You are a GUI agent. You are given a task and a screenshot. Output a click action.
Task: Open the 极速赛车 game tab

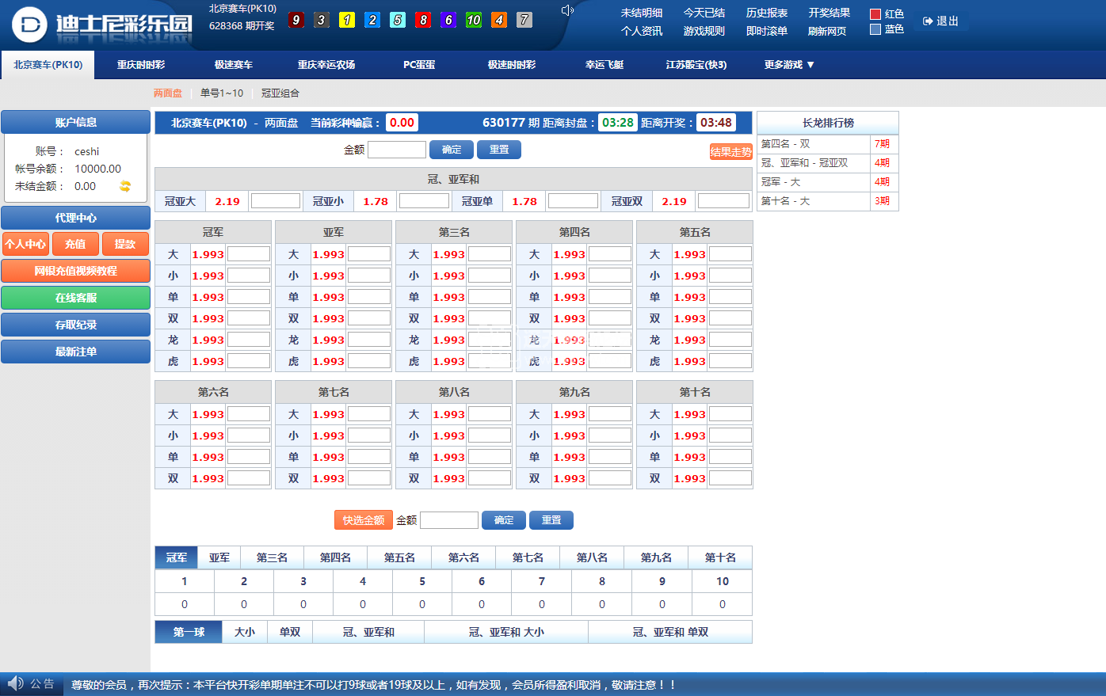pyautogui.click(x=233, y=65)
